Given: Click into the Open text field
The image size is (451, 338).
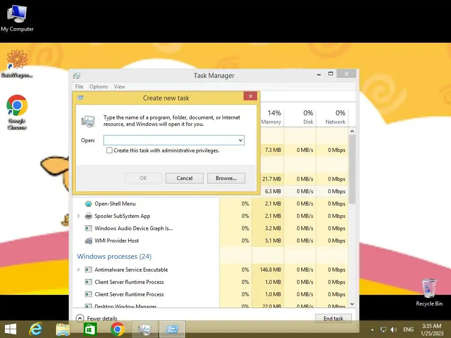Looking at the screenshot, I should [x=171, y=140].
